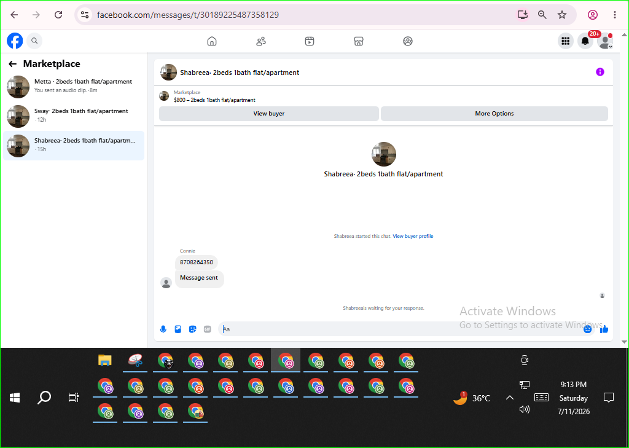Click the purple conversation info icon
The height and width of the screenshot is (448, 629).
tap(600, 72)
